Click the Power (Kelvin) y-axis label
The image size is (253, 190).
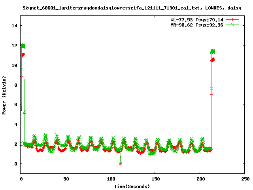(x=4, y=95)
